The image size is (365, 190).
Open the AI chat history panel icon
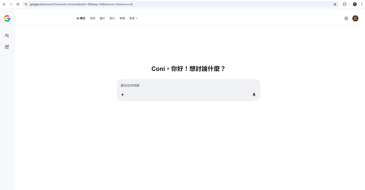pos(7,36)
